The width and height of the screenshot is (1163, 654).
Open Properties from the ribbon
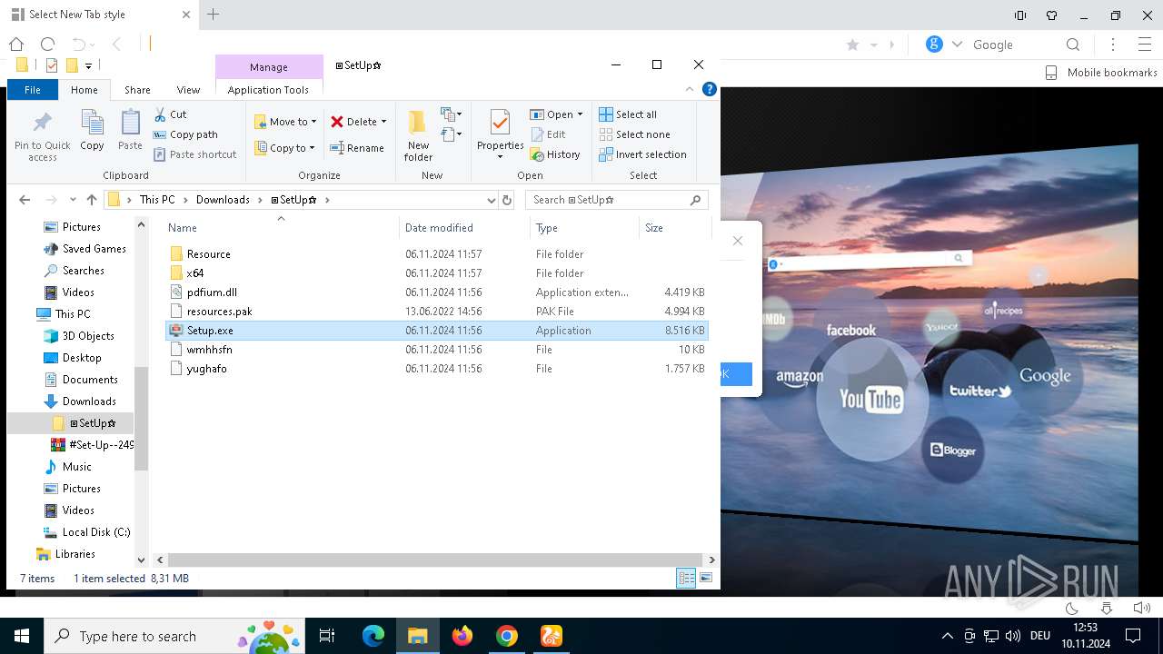point(500,134)
